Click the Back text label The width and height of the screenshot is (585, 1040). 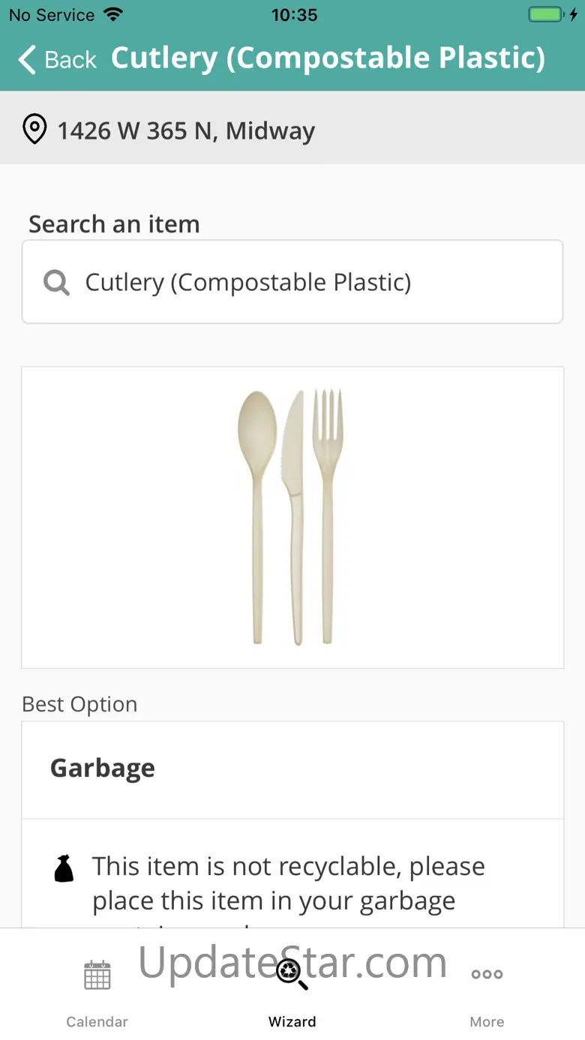[70, 60]
